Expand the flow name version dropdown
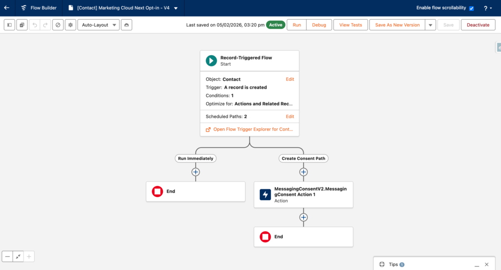The width and height of the screenshot is (501, 270). point(176,8)
